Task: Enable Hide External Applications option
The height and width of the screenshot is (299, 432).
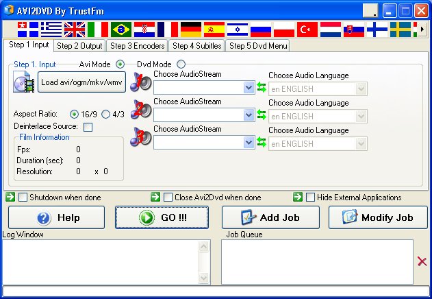Action: tap(311, 198)
